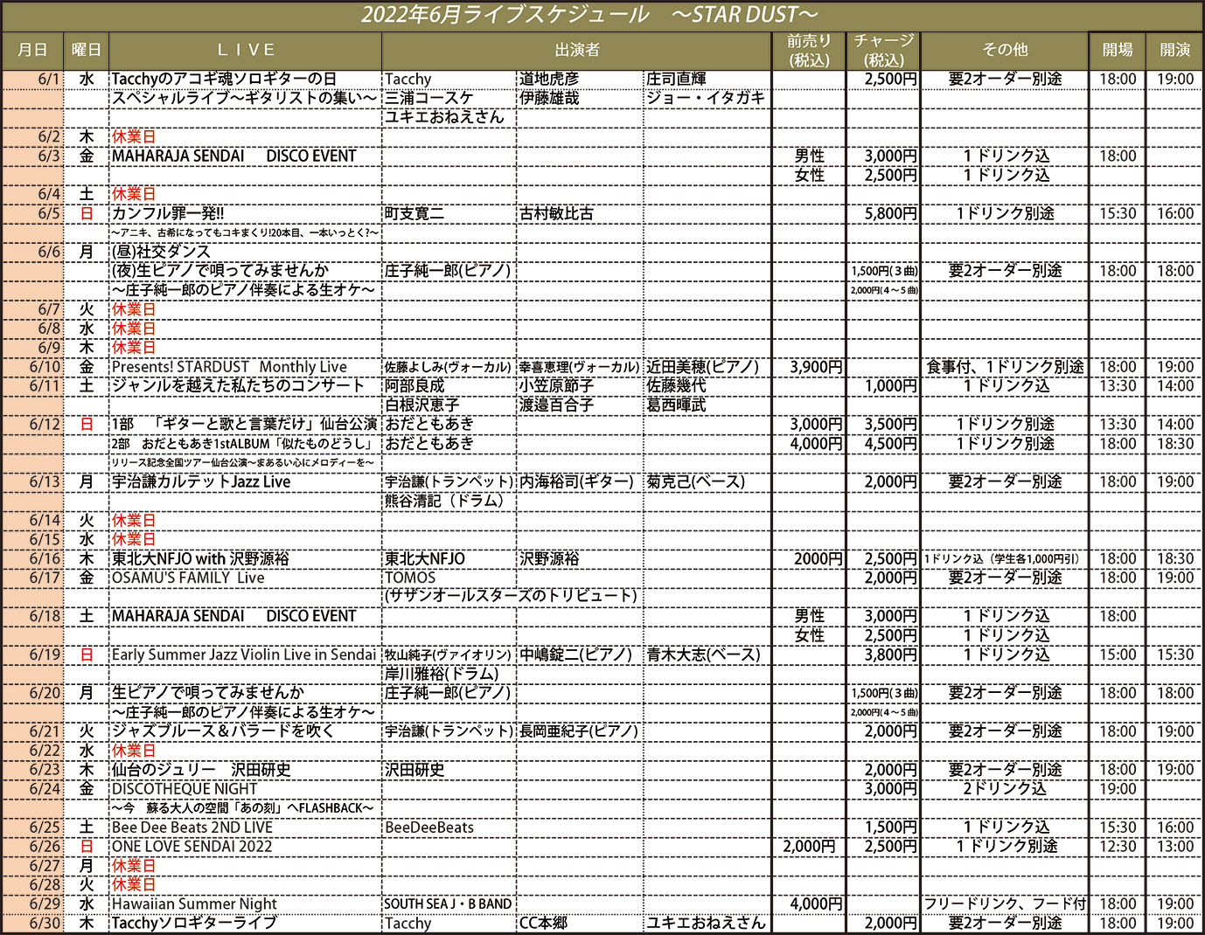
Task: Click performer "内海裕司(ギター)"
Action: click(576, 481)
